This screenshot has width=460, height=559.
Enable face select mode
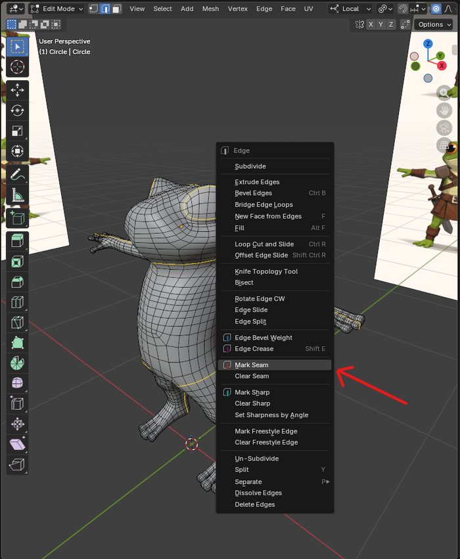[116, 9]
